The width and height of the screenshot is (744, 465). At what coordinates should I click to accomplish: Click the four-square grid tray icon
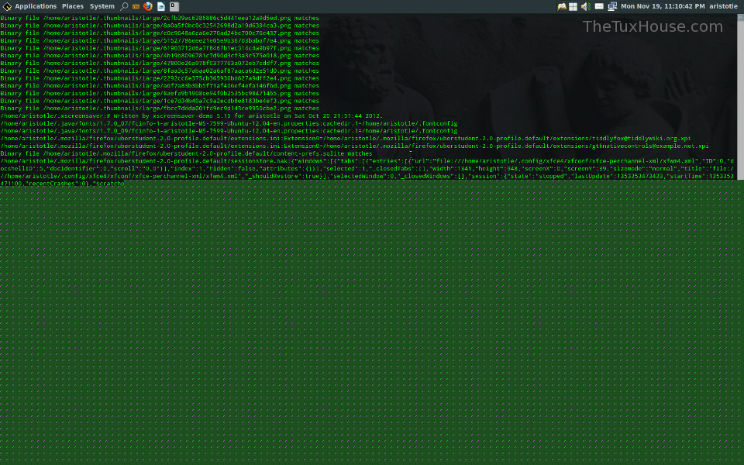573,6
